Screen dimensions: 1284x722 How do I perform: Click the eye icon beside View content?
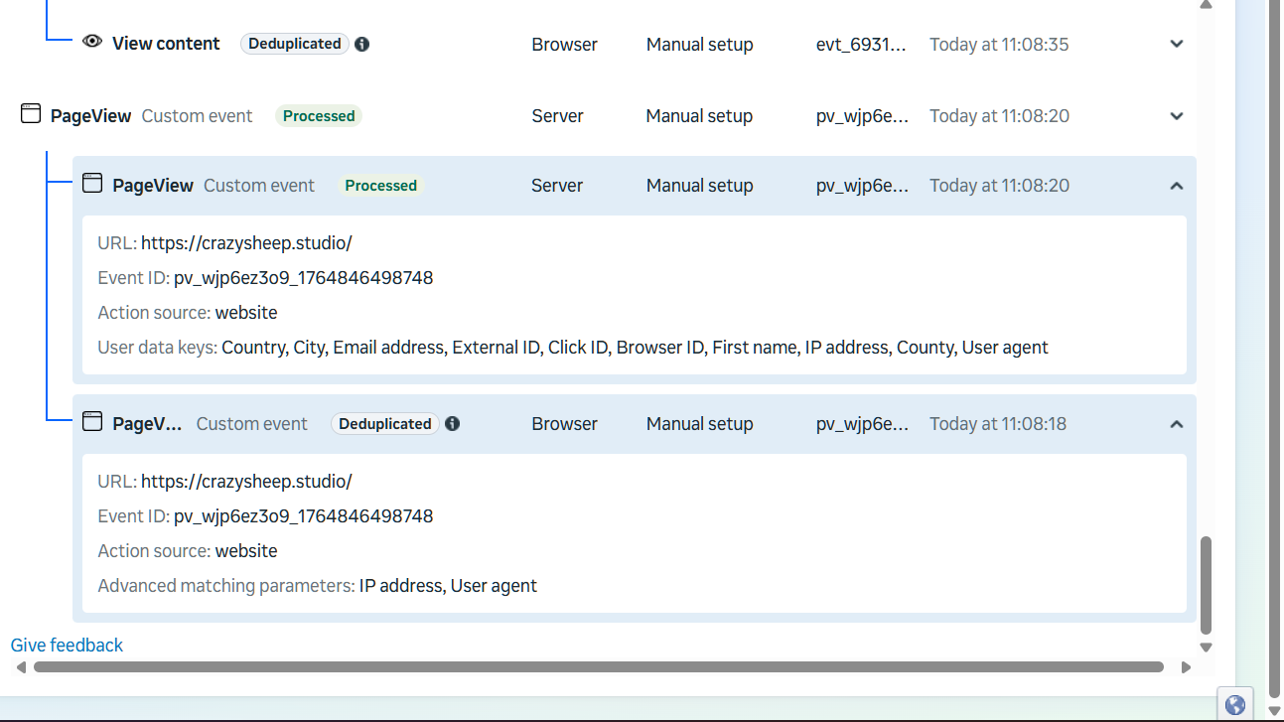92,42
